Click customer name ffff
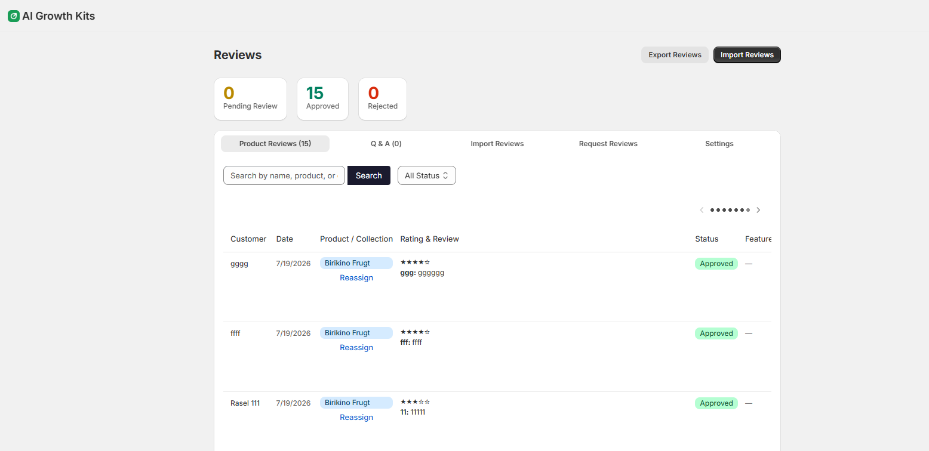This screenshot has width=929, height=451. pos(235,333)
